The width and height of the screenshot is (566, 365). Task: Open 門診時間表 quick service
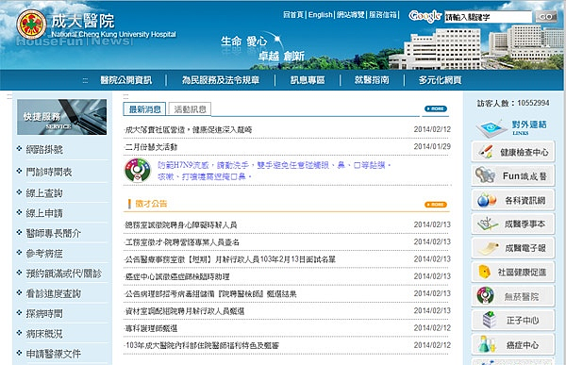pos(49,172)
